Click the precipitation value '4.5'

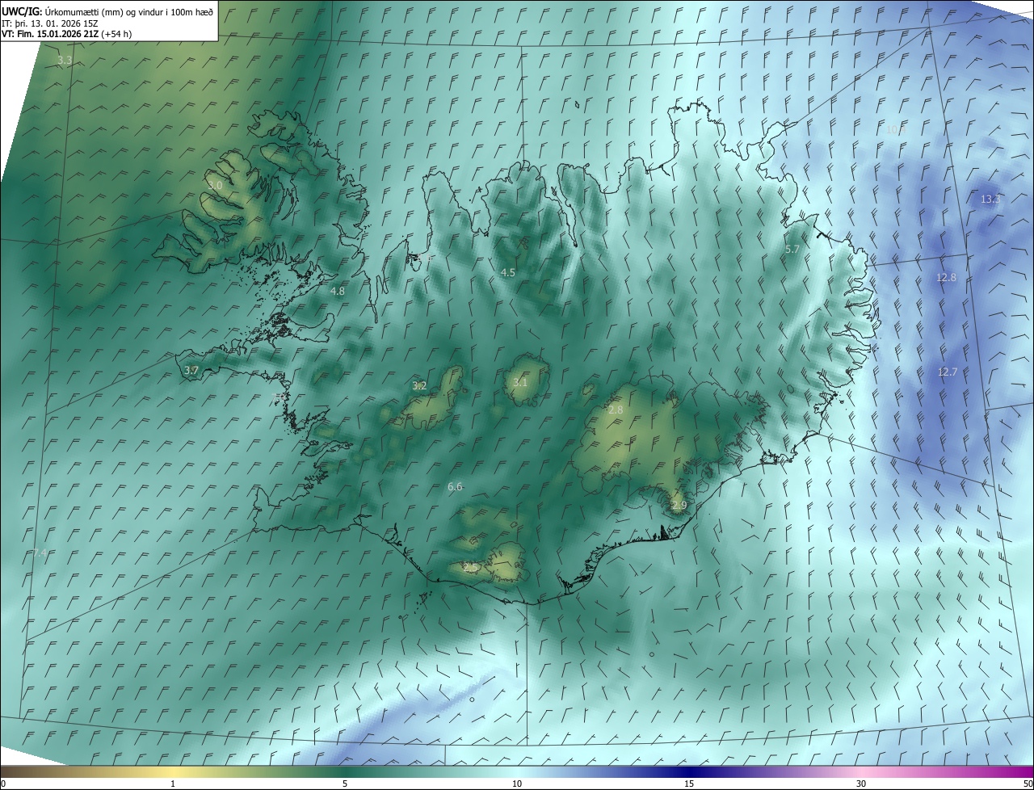coord(508,273)
